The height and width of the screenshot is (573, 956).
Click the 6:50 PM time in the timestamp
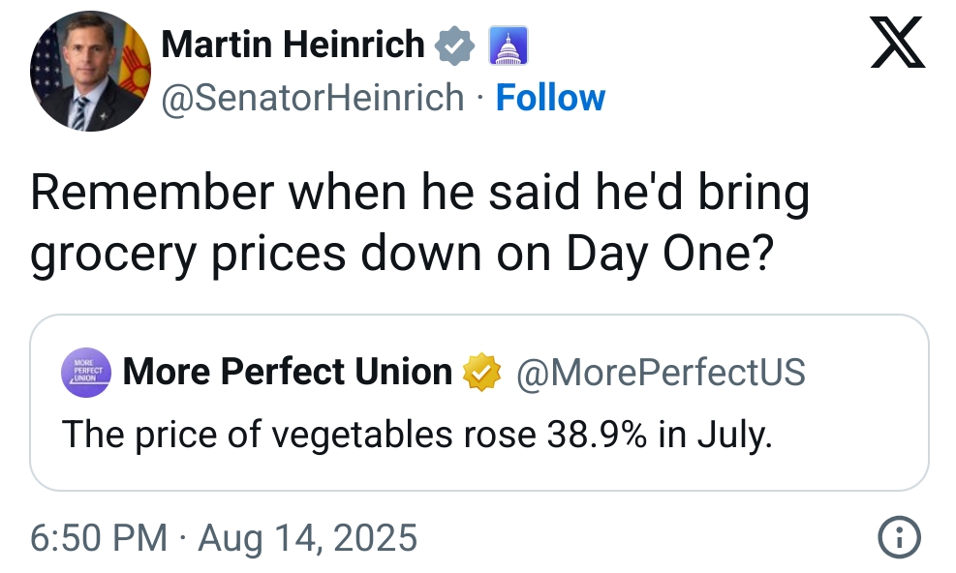(98, 537)
